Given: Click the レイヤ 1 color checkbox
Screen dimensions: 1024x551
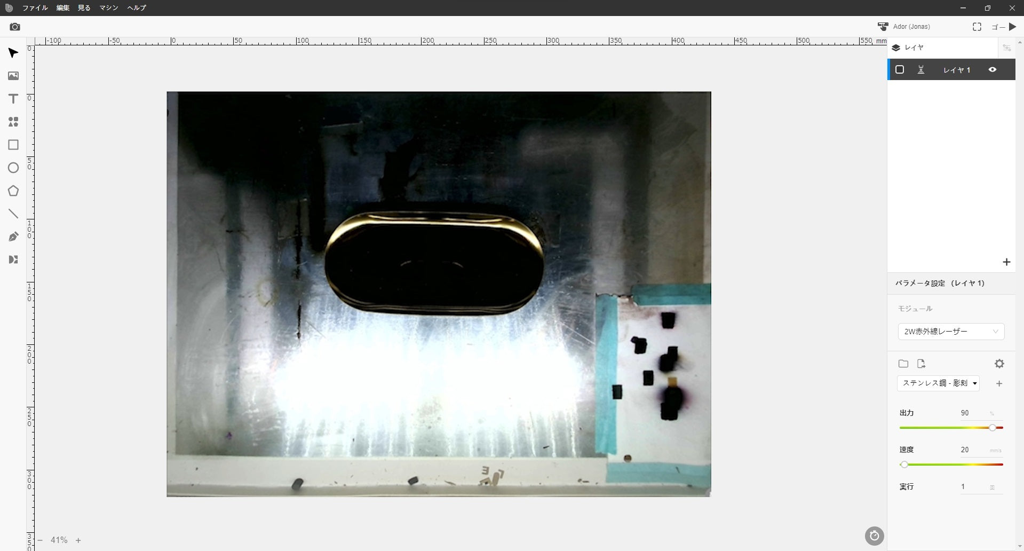Looking at the screenshot, I should [900, 69].
